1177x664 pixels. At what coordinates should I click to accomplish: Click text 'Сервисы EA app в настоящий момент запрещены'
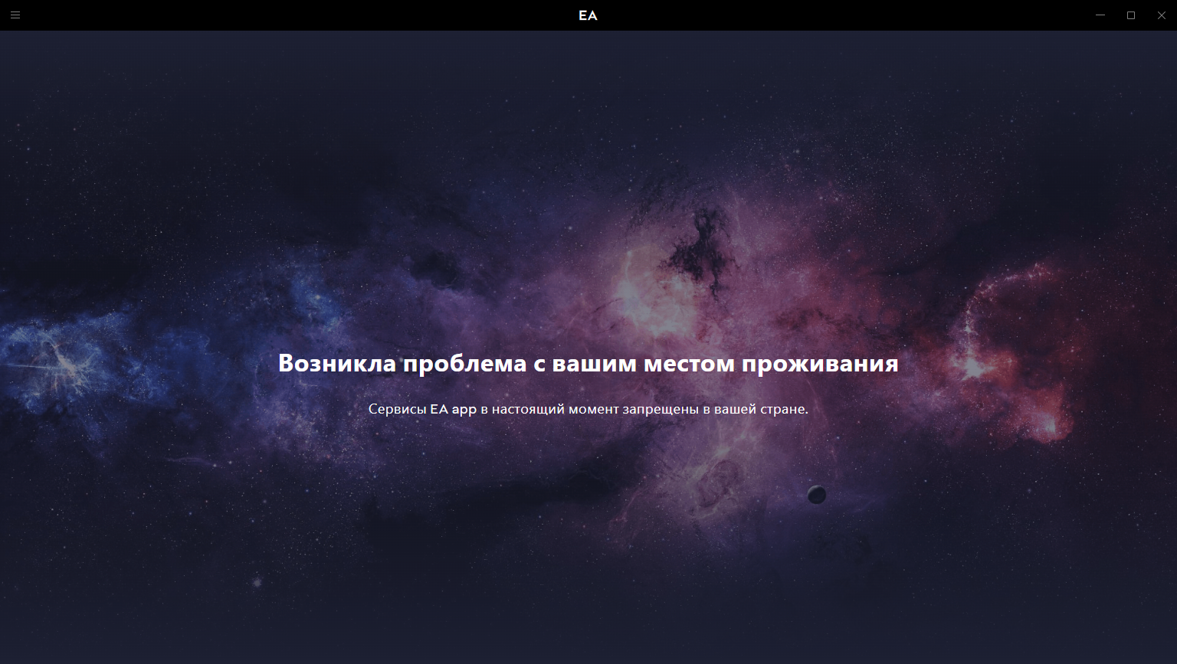tap(534, 409)
